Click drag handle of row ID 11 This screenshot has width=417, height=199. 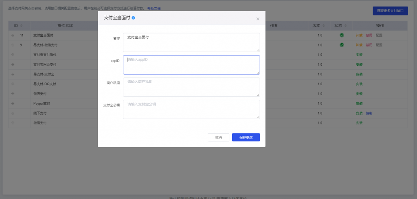pyautogui.click(x=13, y=35)
